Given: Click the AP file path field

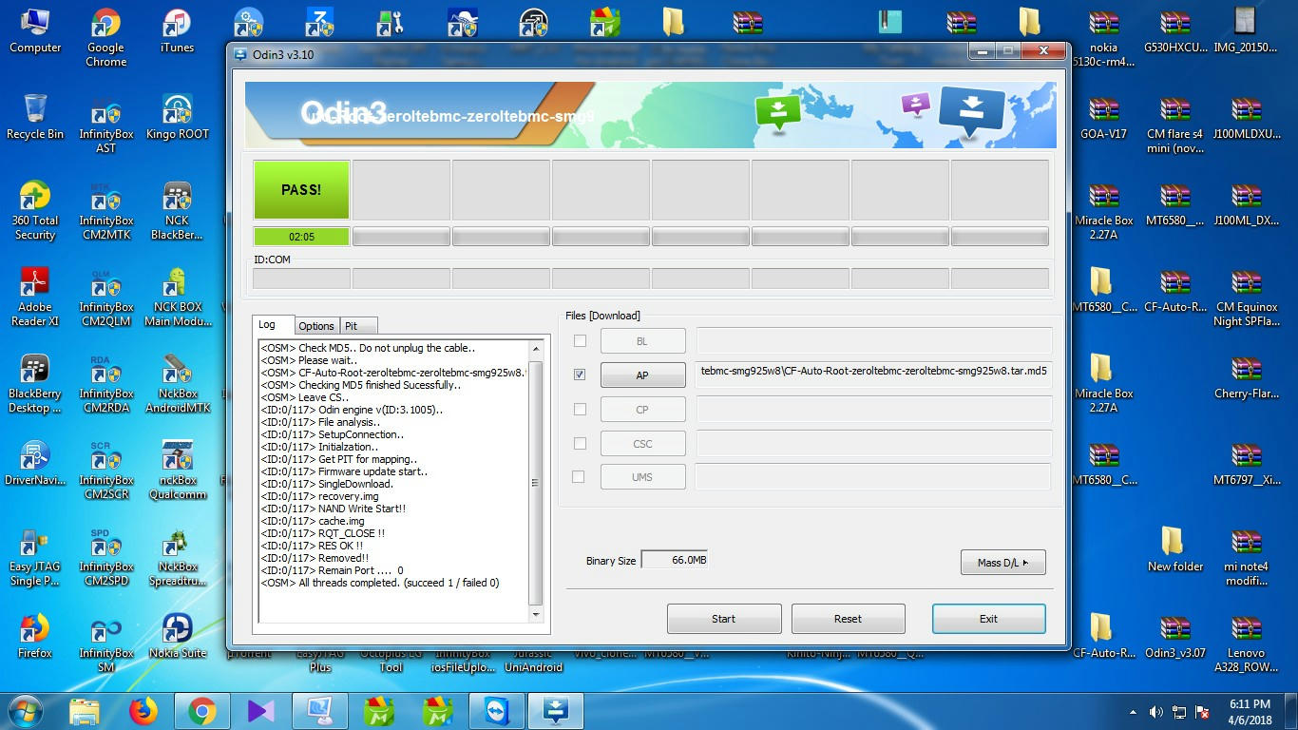Looking at the screenshot, I should (x=874, y=375).
